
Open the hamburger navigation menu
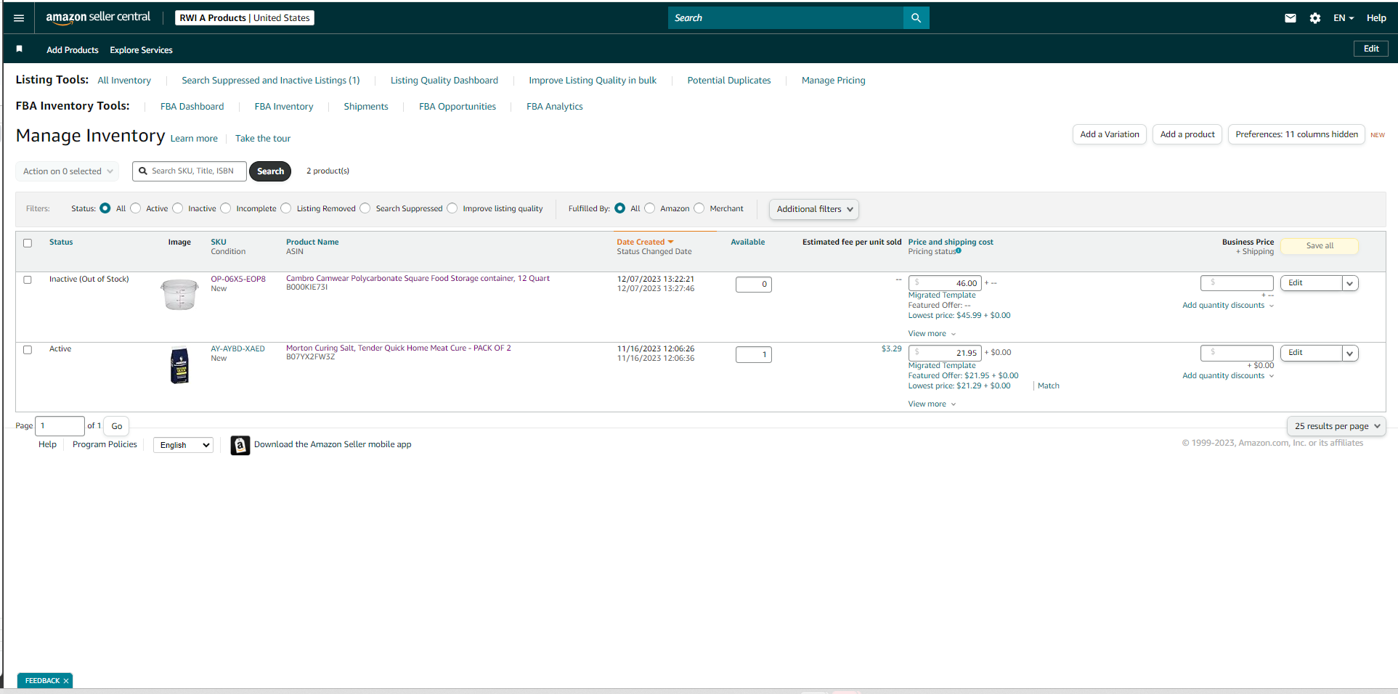click(19, 18)
